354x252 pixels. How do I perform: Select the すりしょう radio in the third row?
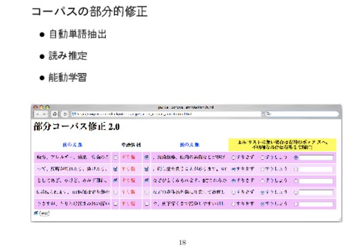[262, 181]
